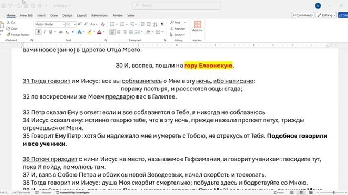Increase font size with Grow Font
348x195 pixels.
[79, 24]
